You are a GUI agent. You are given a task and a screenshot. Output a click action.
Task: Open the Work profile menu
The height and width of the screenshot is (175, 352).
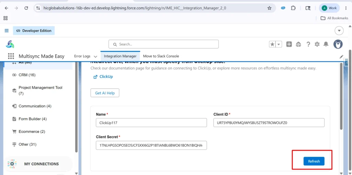pyautogui.click(x=329, y=8)
